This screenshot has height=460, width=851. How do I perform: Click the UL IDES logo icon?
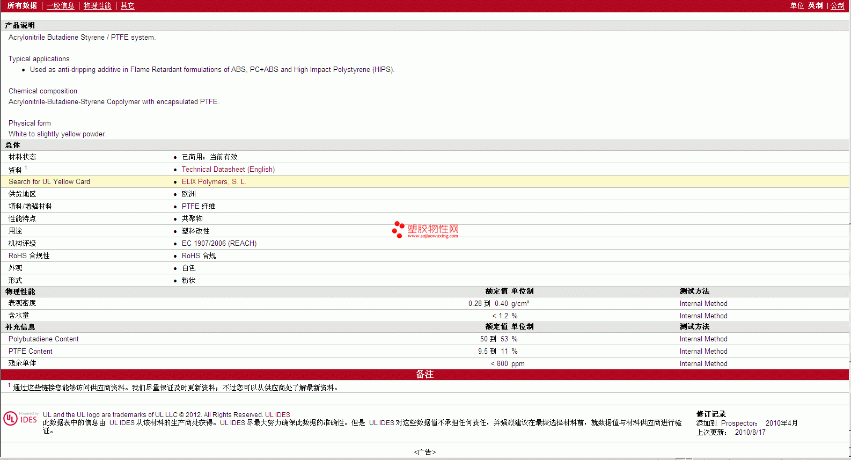click(20, 419)
